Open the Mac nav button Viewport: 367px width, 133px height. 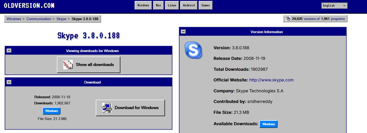click(158, 5)
